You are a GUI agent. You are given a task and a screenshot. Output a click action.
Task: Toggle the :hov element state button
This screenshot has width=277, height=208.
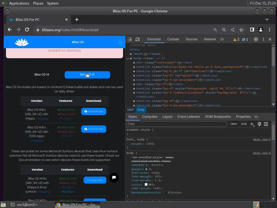[233, 124]
